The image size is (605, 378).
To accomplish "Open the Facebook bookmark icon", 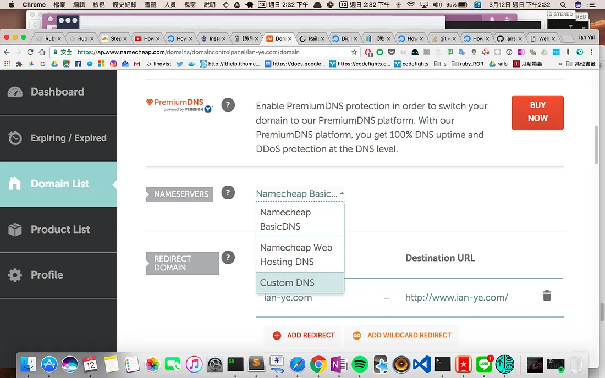I will [x=78, y=64].
